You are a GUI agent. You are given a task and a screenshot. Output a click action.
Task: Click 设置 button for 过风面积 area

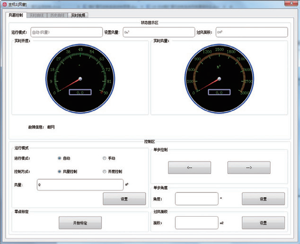tap(263, 223)
